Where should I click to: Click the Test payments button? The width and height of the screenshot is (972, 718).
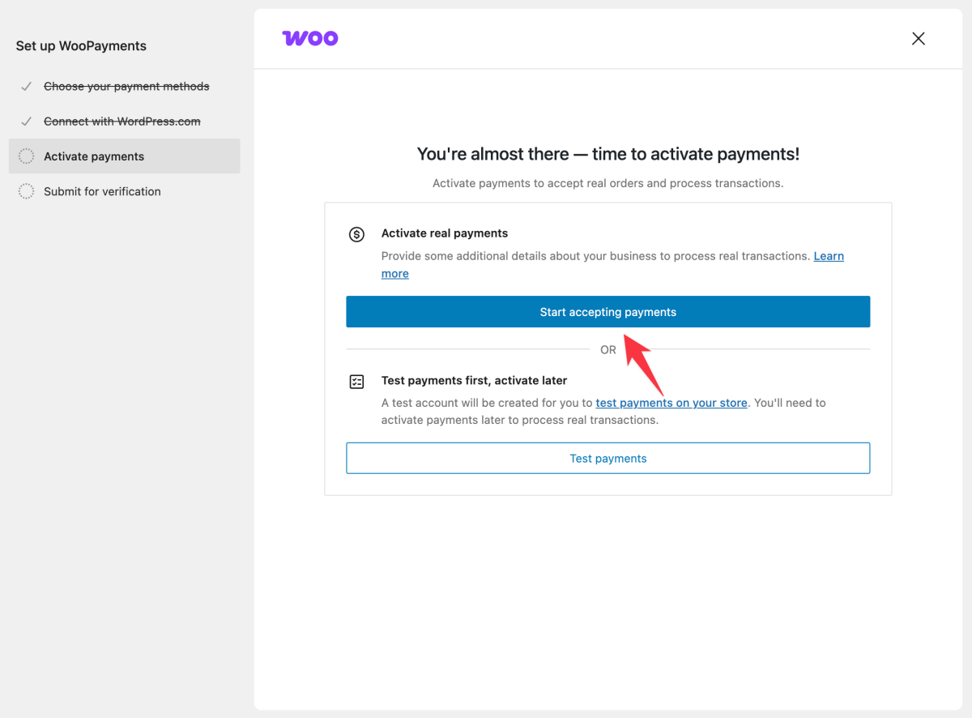[608, 458]
